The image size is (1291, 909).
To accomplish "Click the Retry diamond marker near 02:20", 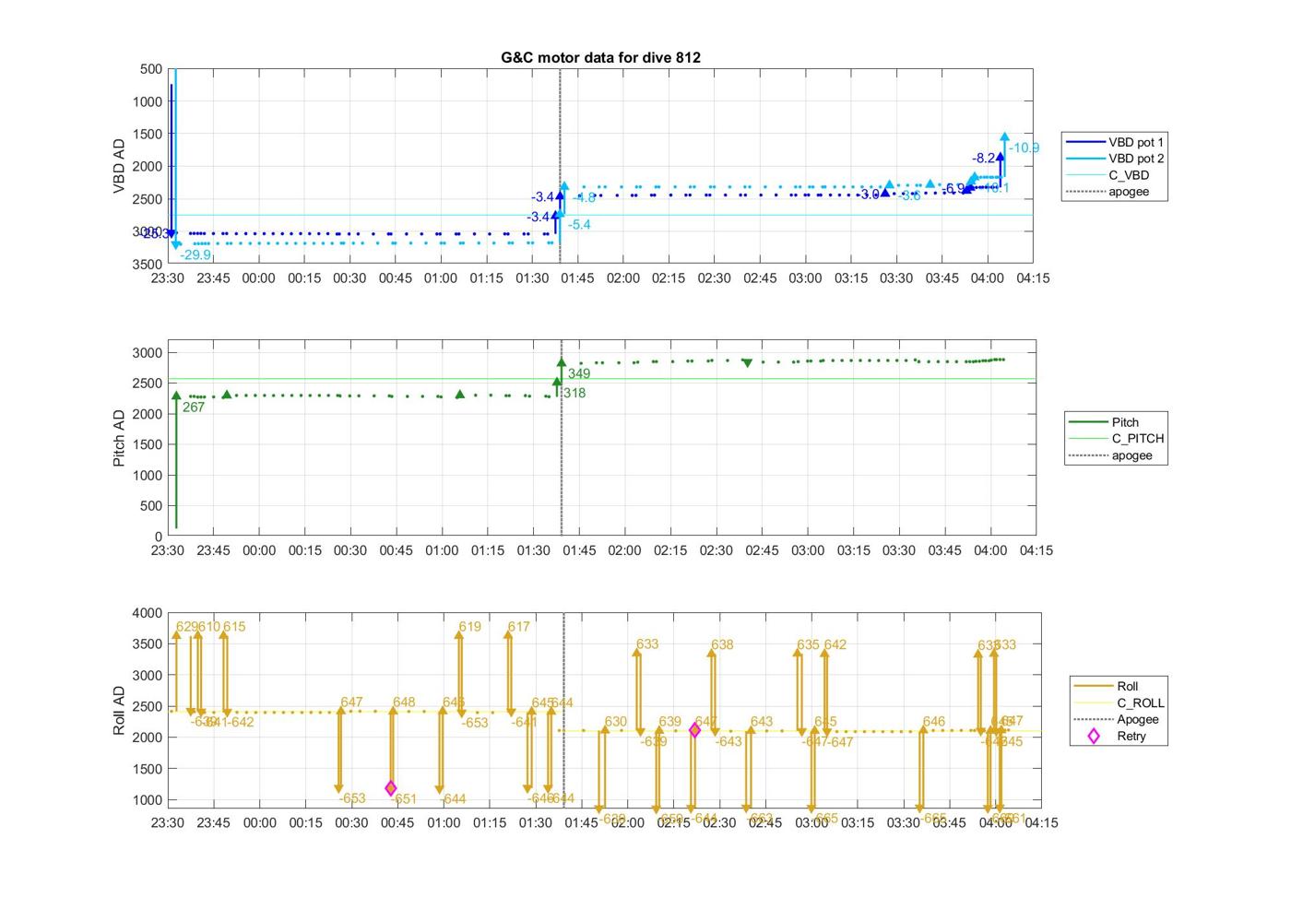I will (694, 730).
